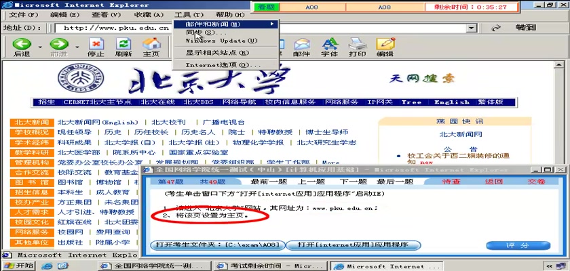Go to next question with 下一题
This screenshot has height=271, width=570.
tap(353, 182)
